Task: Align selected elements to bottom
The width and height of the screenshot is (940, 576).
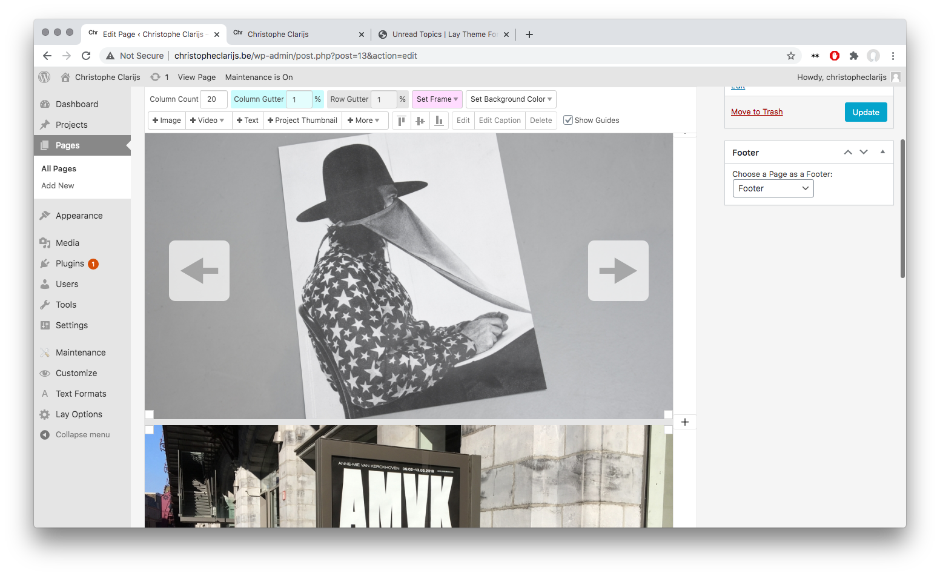Action: point(439,121)
